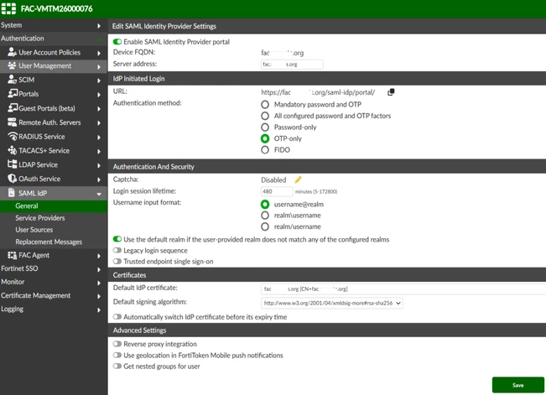This screenshot has height=395, width=546.
Task: Click the IdP initiated login URL text
Action: click(x=318, y=92)
